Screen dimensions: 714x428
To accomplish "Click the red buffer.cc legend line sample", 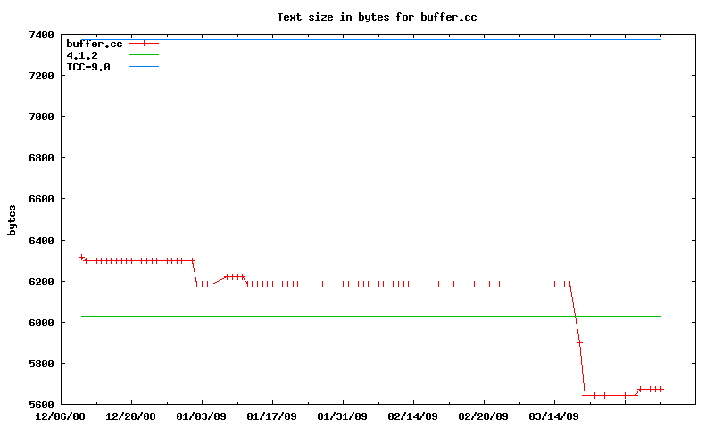I will (x=144, y=44).
